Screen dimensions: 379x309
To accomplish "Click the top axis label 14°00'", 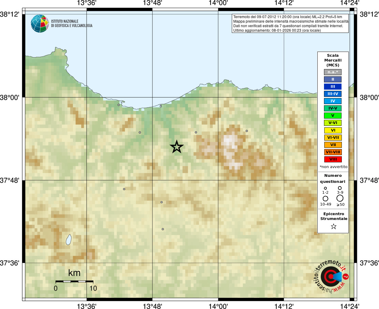I will point(218,3).
